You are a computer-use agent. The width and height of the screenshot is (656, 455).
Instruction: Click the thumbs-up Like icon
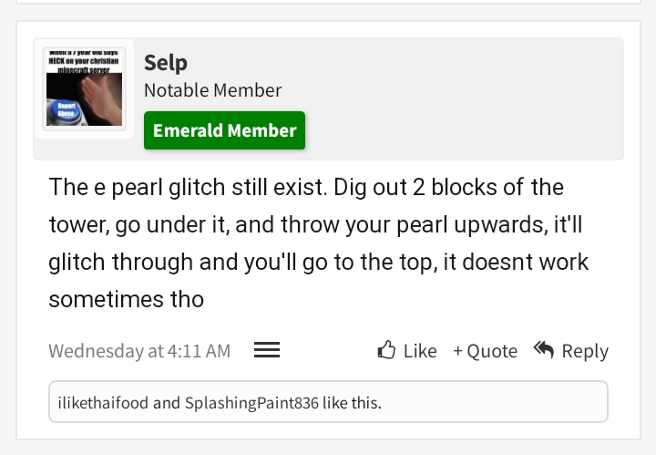coord(386,349)
